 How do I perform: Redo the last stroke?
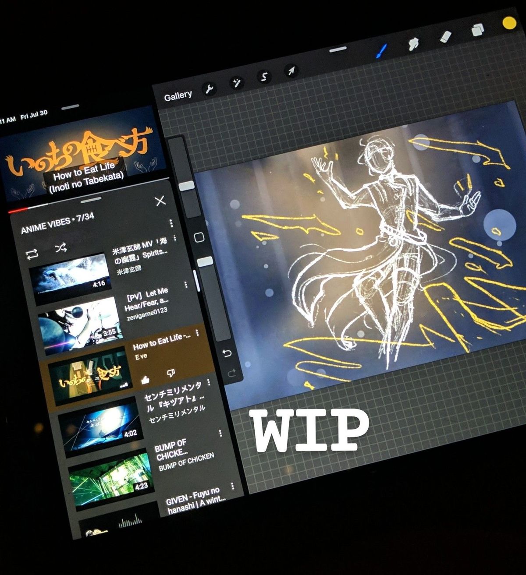coord(231,373)
